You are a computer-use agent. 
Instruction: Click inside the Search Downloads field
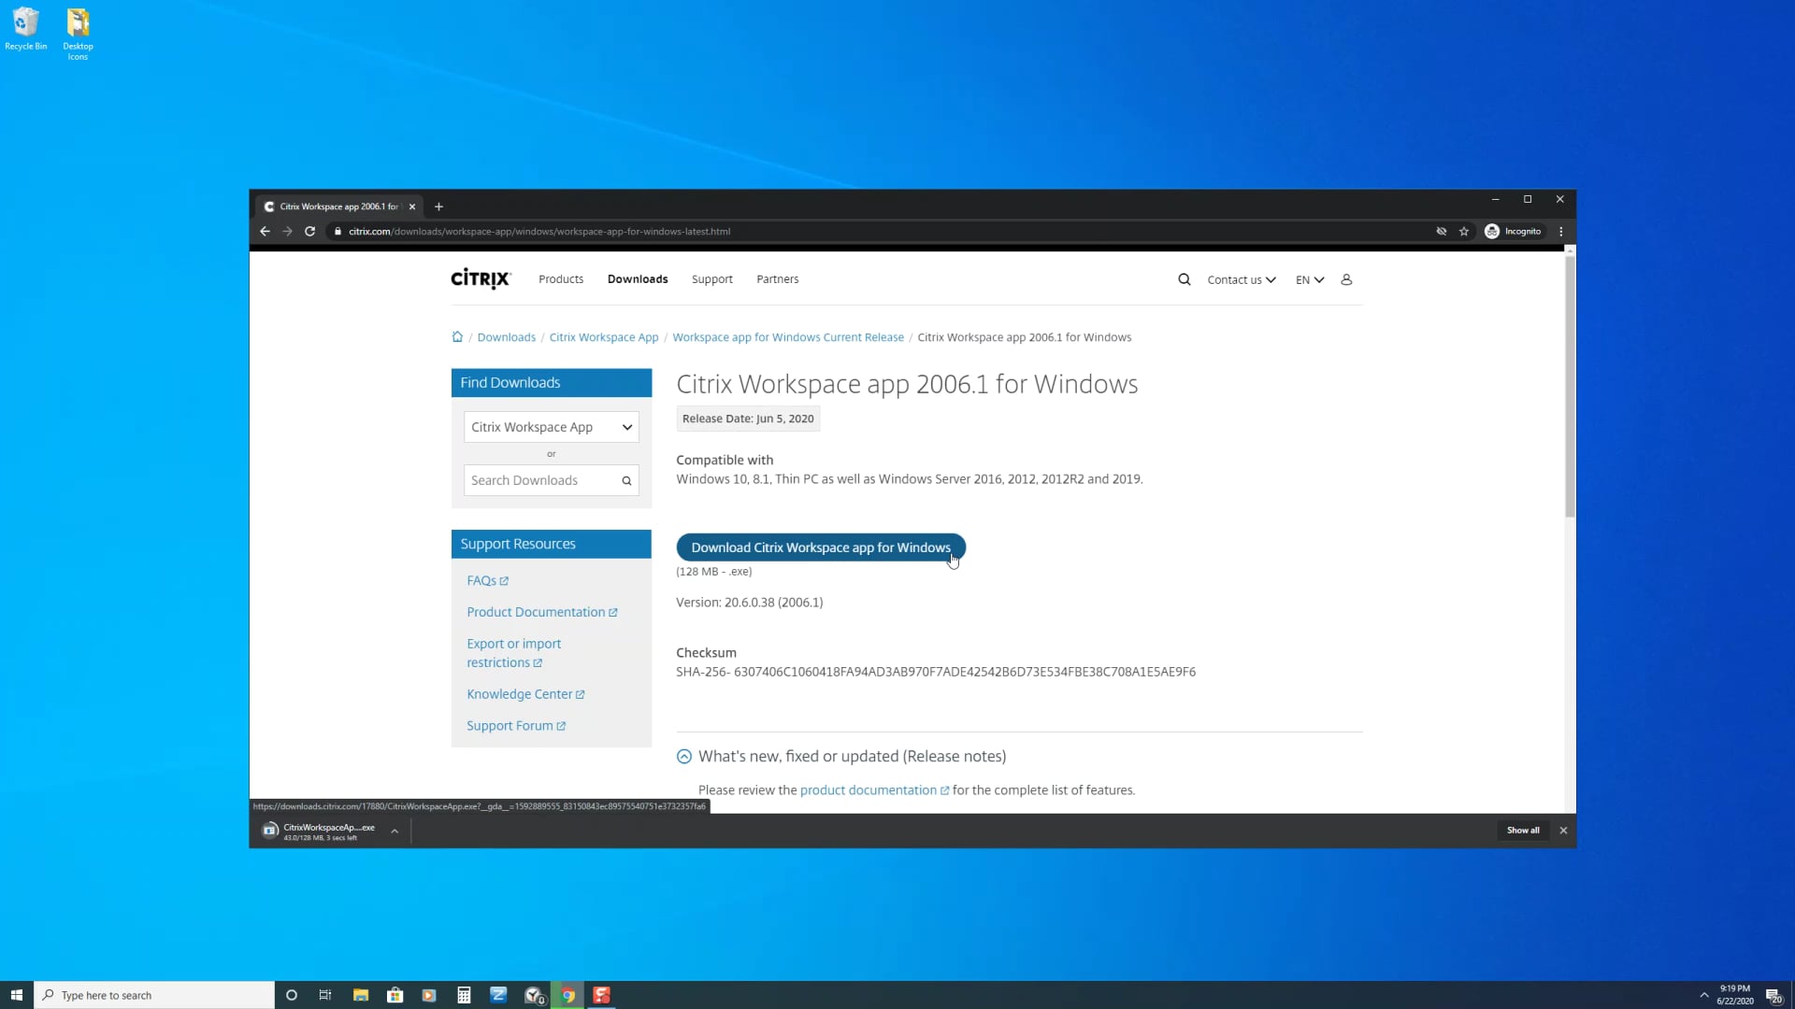pos(542,480)
